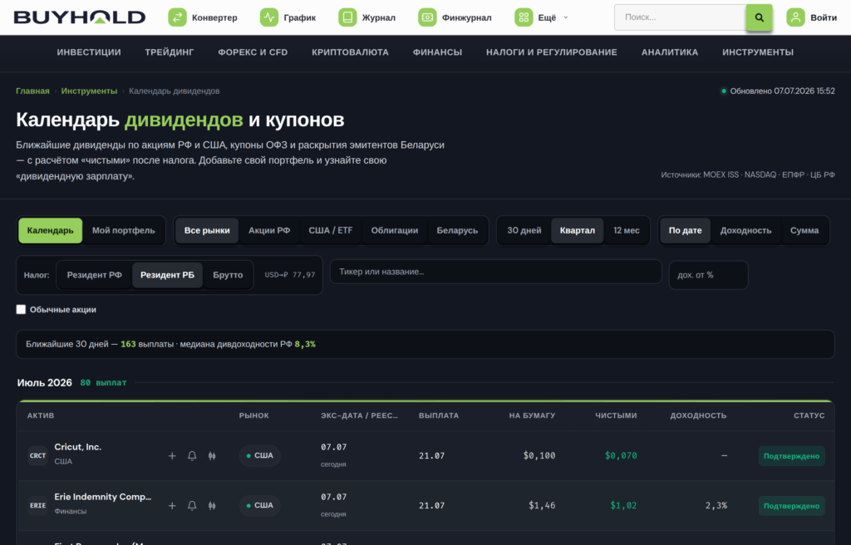Click США market badge in Erie row
The image size is (851, 545).
[260, 506]
